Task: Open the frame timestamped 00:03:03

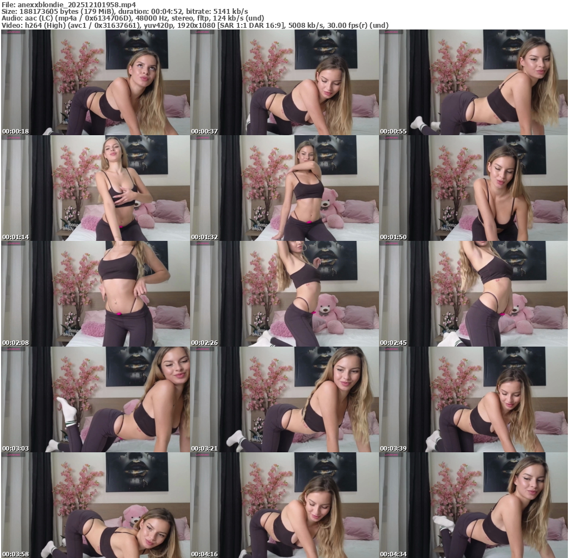Action: click(x=96, y=399)
